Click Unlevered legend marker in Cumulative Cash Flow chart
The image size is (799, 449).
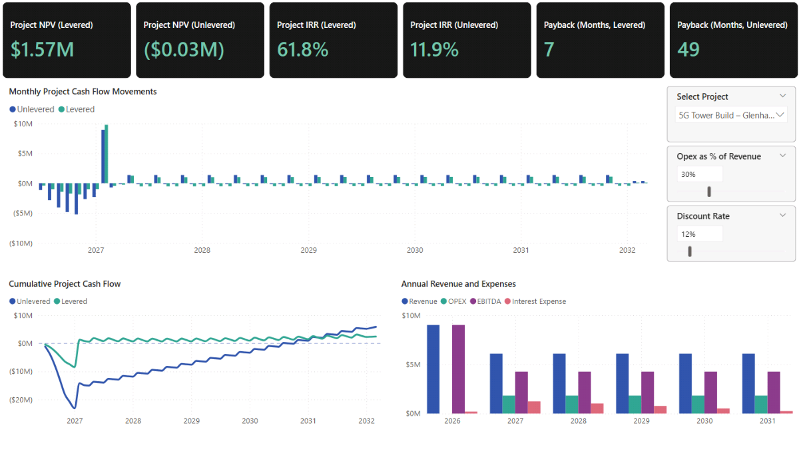click(x=13, y=302)
